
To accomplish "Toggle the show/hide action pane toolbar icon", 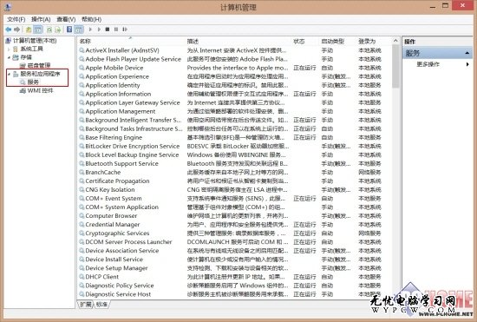I will tap(79, 30).
